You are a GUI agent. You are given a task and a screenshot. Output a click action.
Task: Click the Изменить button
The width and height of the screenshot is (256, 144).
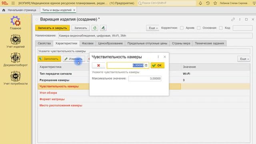click(74, 59)
